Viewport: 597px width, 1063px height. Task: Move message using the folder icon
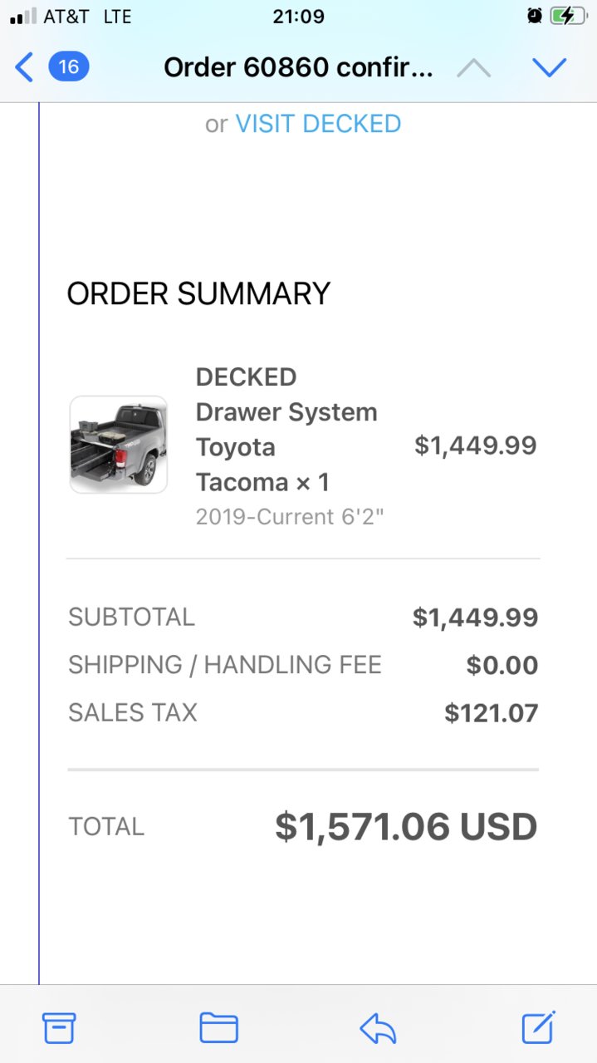(x=219, y=1028)
